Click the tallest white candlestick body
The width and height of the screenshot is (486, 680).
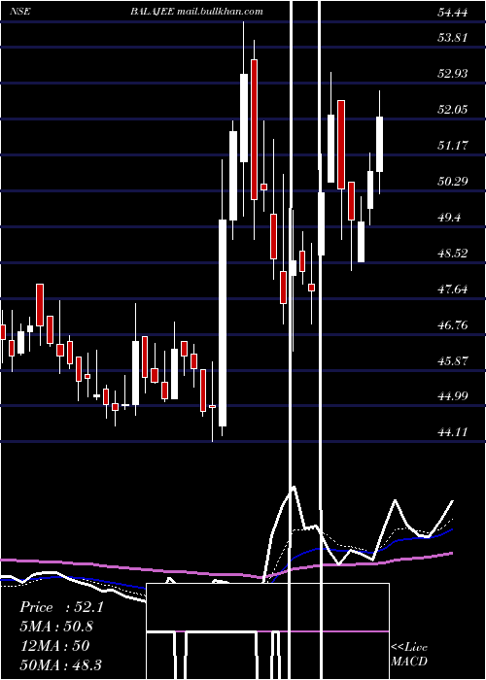tap(223, 323)
